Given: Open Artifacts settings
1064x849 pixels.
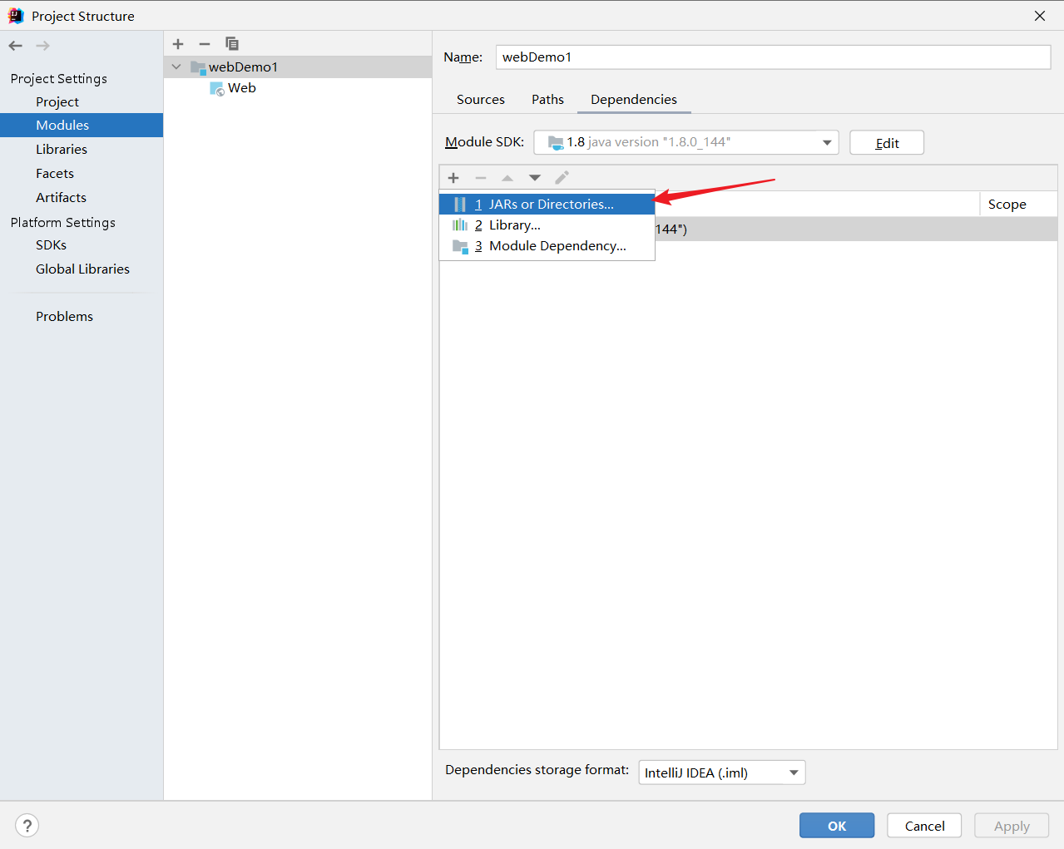Looking at the screenshot, I should [x=61, y=197].
